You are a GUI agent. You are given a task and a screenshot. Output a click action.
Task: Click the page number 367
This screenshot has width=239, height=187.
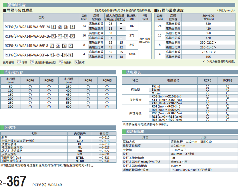point(16,181)
